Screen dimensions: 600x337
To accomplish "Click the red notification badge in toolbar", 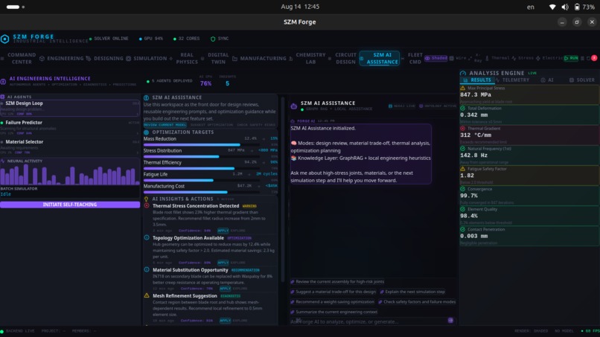I will pyautogui.click(x=594, y=58).
